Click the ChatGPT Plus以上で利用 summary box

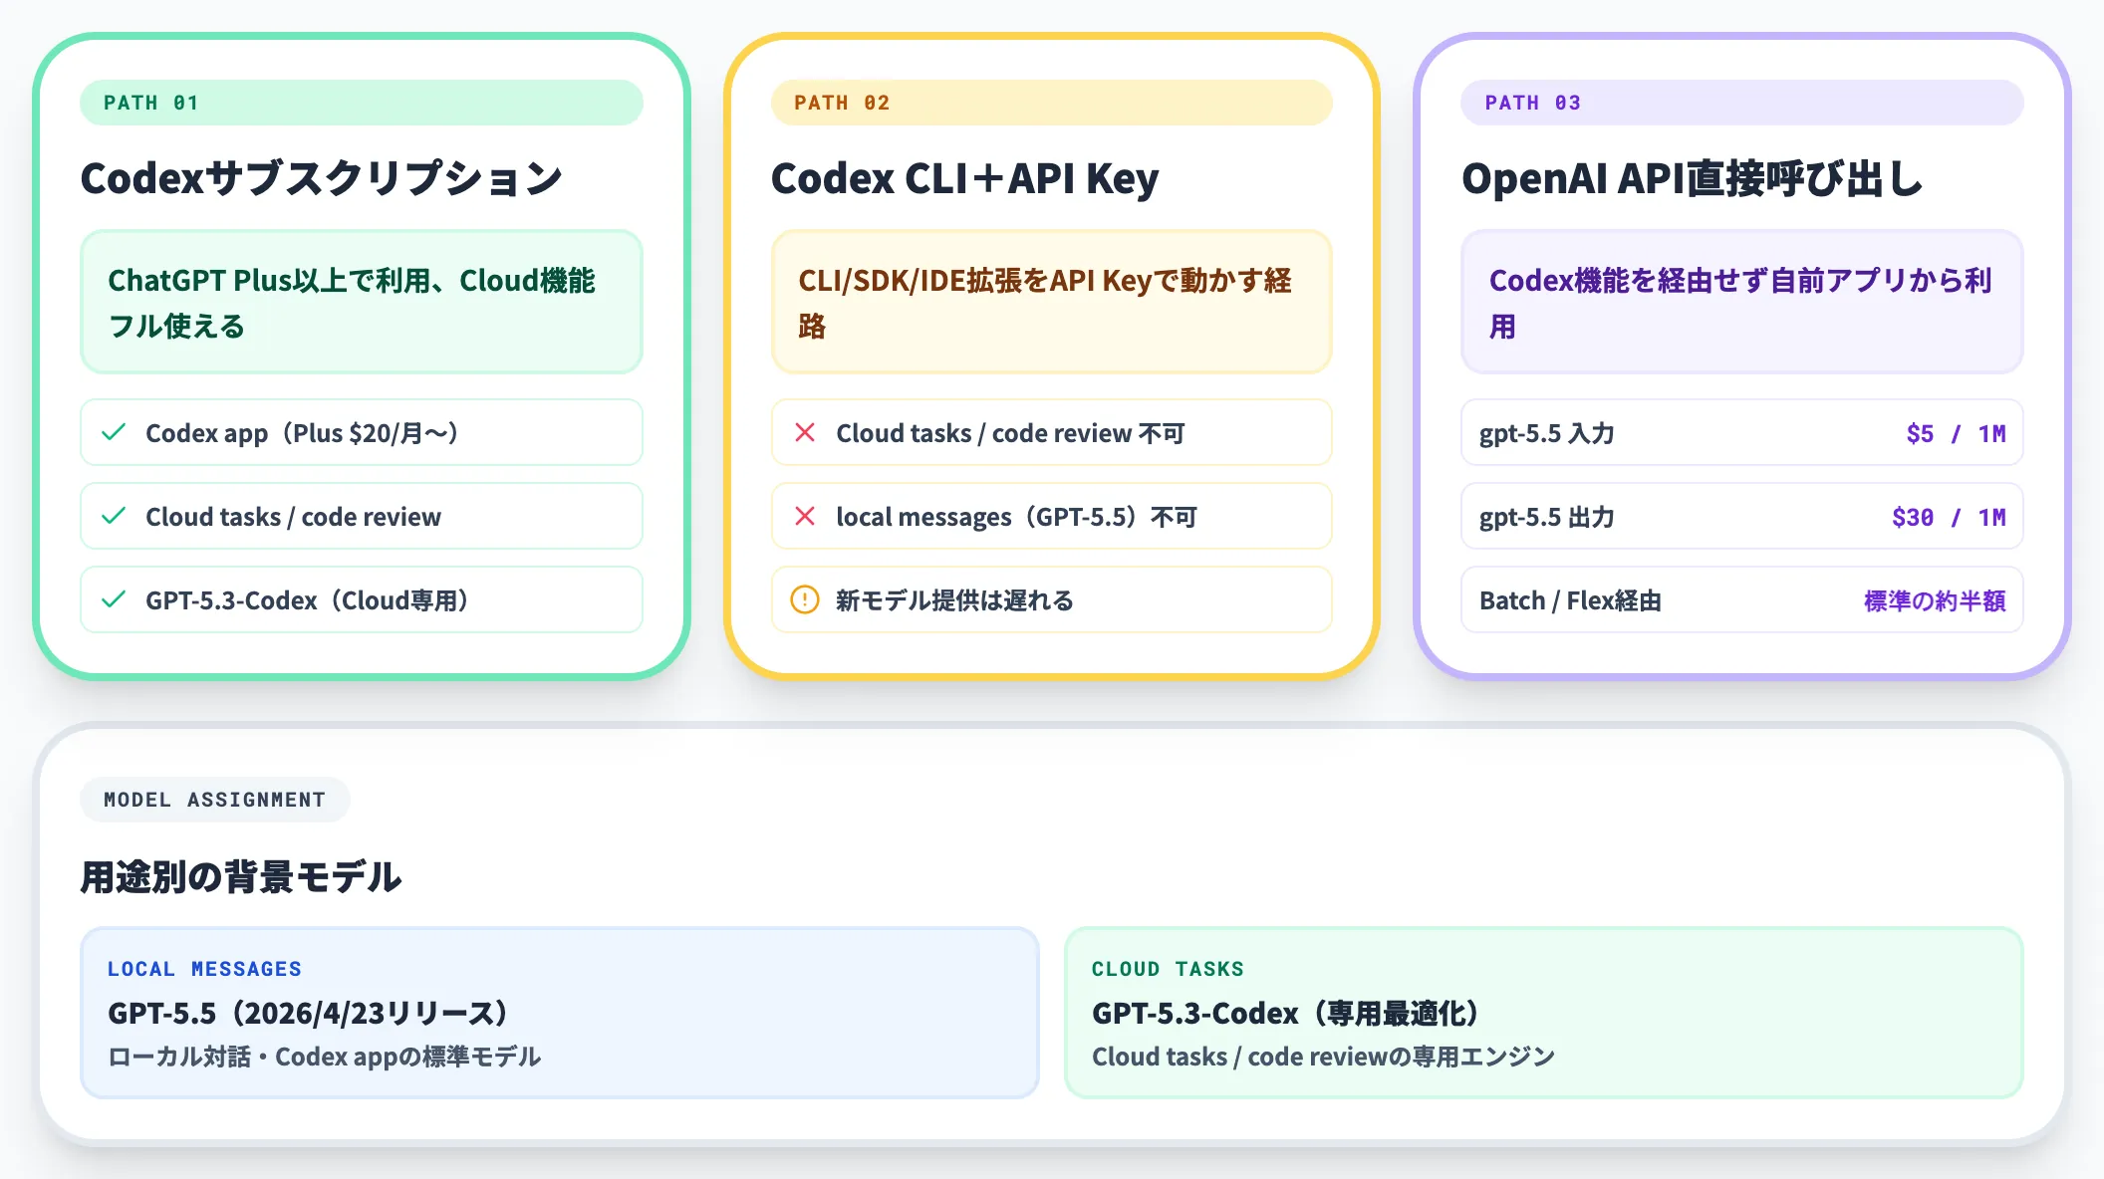[x=362, y=302]
